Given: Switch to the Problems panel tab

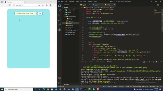Looking at the screenshot, I should click(x=84, y=62).
